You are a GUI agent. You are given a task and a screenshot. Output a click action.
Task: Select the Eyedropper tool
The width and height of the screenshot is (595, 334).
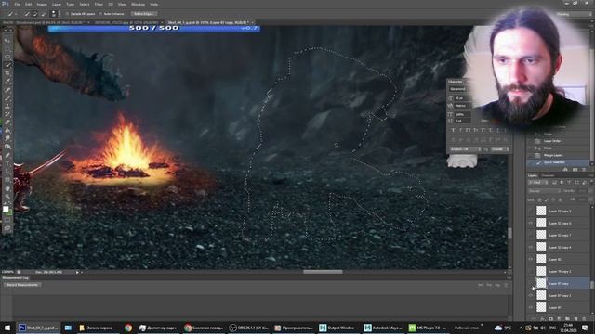7,82
